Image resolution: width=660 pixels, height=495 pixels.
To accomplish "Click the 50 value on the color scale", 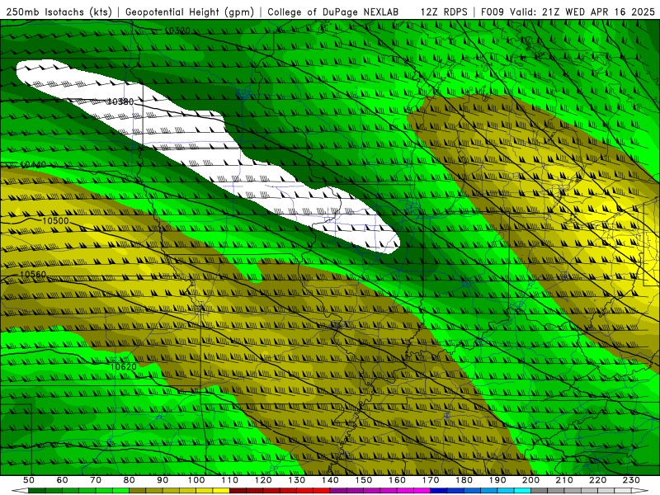I will coord(29,480).
